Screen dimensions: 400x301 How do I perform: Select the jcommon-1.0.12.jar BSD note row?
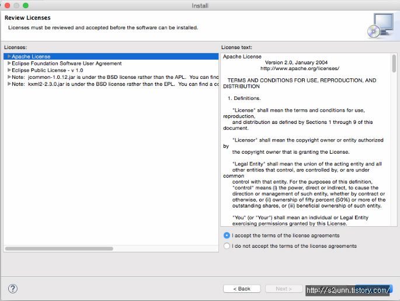[x=111, y=77]
